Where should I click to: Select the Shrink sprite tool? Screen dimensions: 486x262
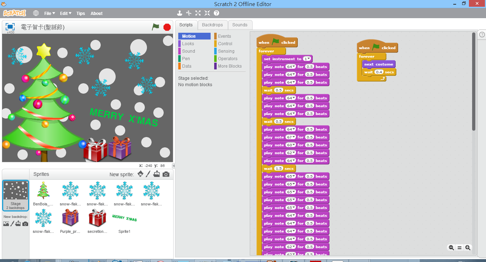pos(207,13)
